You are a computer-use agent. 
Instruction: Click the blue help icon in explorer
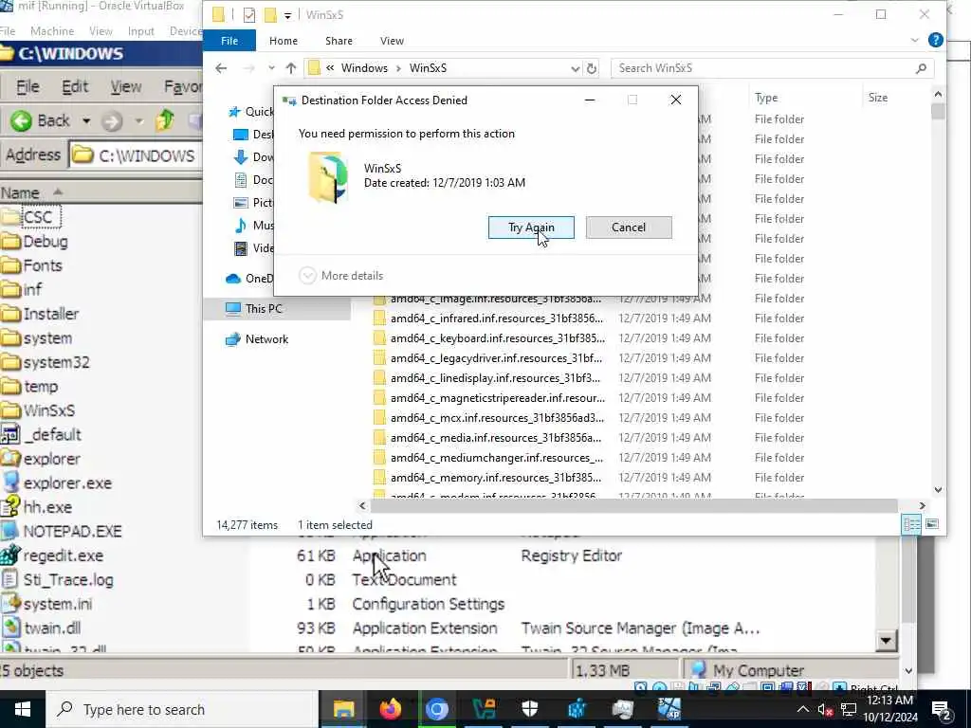tap(936, 40)
